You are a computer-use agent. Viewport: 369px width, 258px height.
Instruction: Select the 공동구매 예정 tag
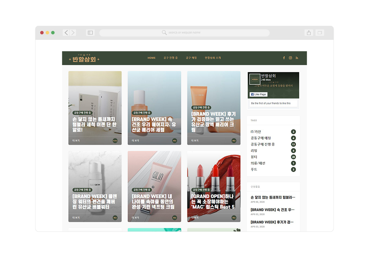click(x=261, y=138)
